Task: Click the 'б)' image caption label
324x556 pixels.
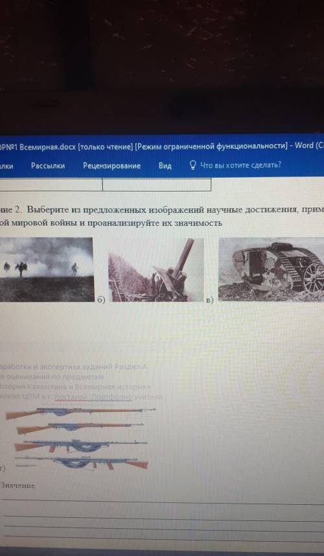Action: click(x=102, y=301)
